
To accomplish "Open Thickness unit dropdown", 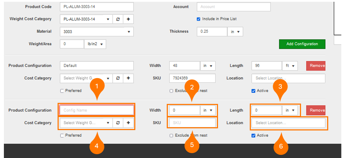I will 235,32.
